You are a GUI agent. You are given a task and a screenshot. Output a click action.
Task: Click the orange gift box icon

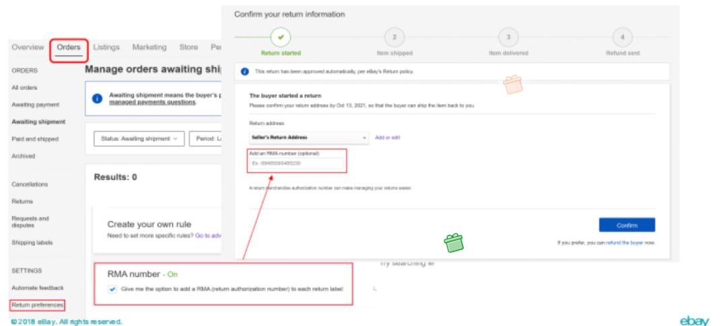514,85
